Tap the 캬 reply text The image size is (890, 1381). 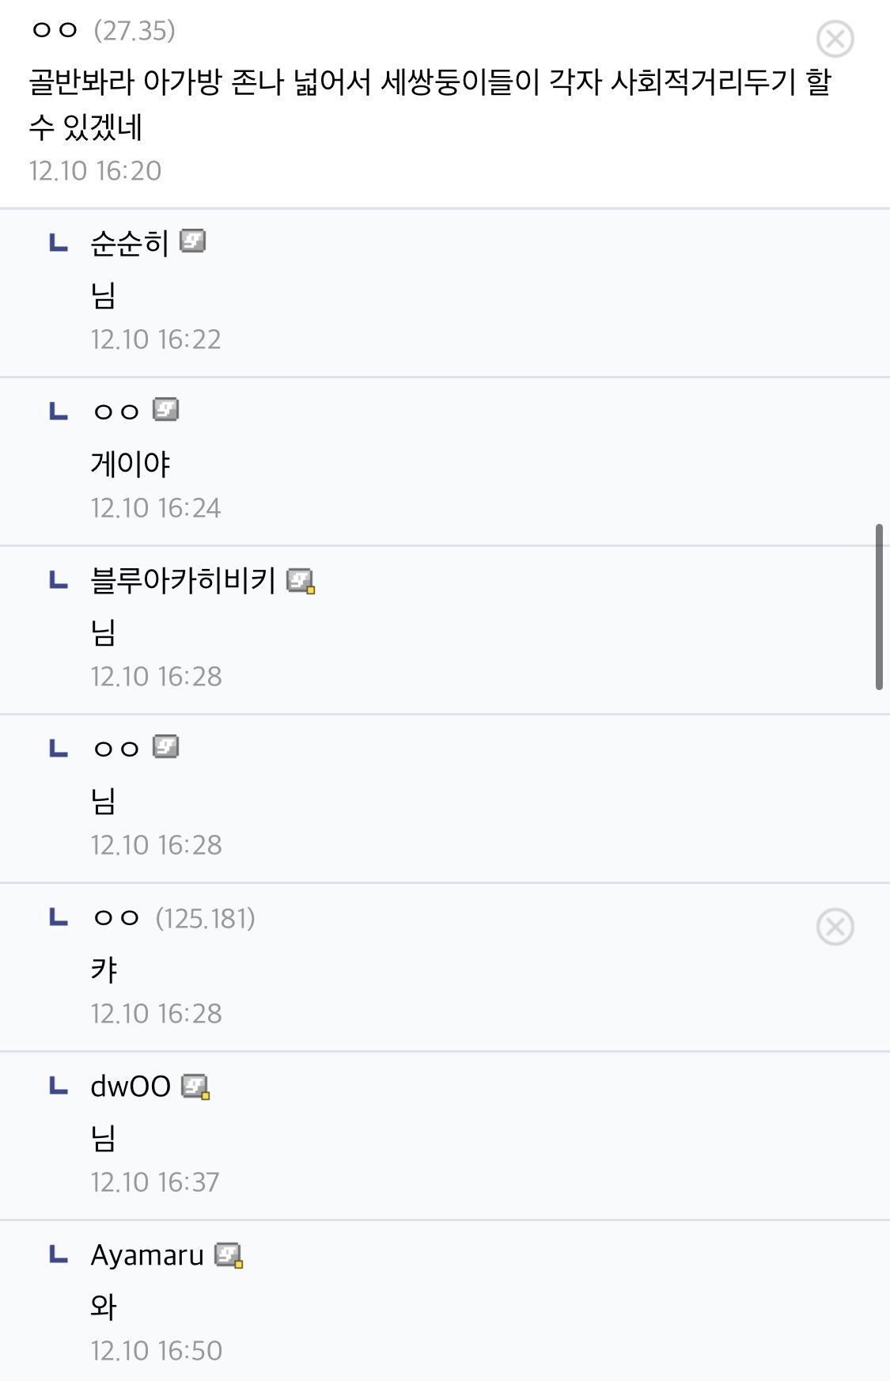point(104,969)
